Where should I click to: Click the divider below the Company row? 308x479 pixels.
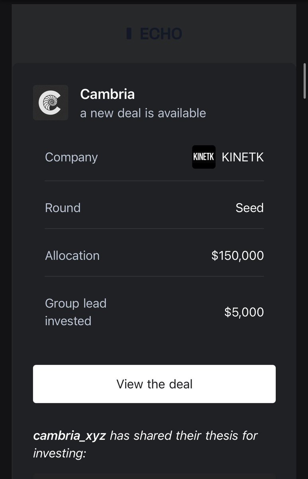point(154,181)
